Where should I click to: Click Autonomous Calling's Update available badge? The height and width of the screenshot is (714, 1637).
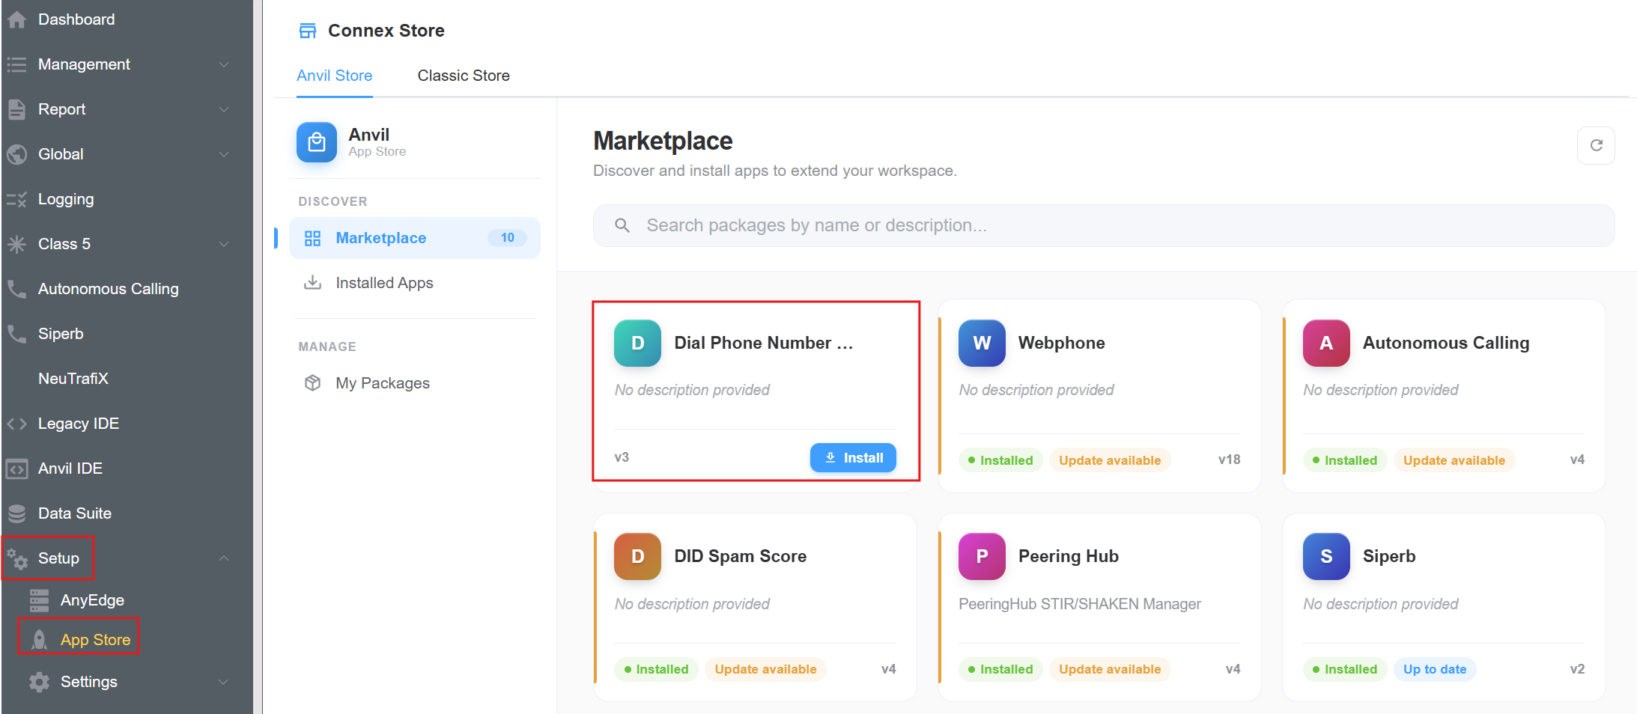1454,460
